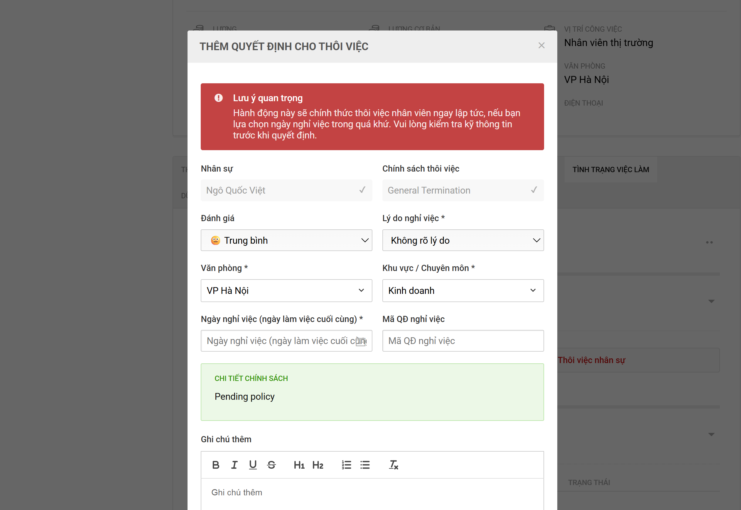Expand the Văn phòng office dropdown
741x510 pixels.
coord(286,290)
